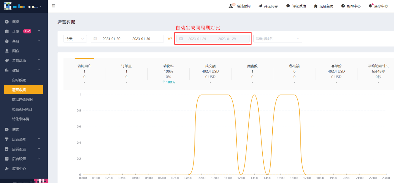Click the 开店向导 paper plane icon

click(260, 6)
